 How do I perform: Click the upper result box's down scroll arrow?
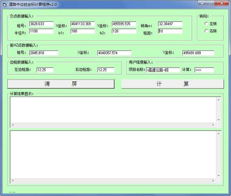pos(219,120)
